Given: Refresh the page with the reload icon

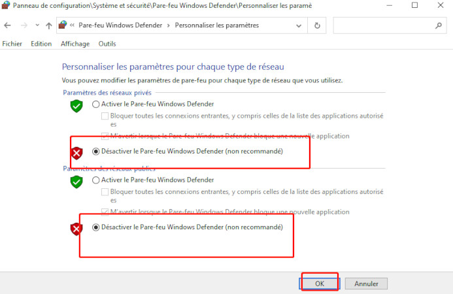Looking at the screenshot, I should [317, 25].
